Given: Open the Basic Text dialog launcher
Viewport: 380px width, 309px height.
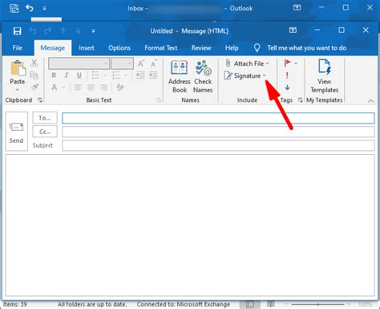Looking at the screenshot, I should click(x=159, y=100).
